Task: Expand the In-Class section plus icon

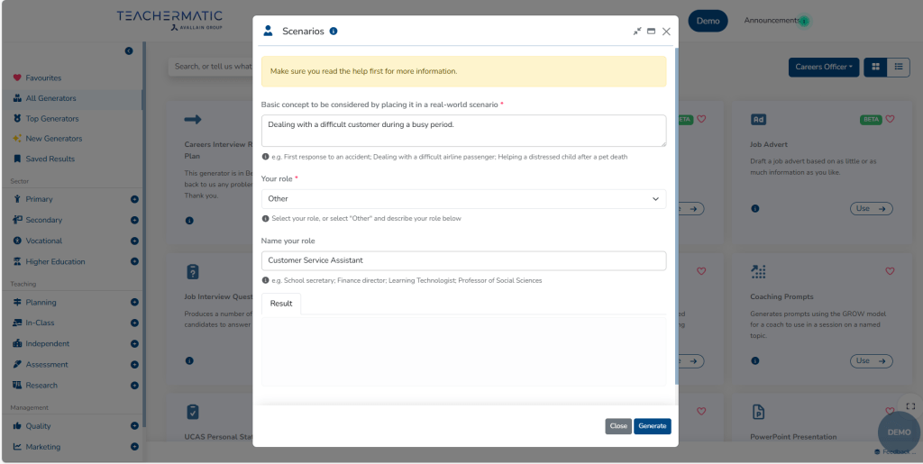Action: click(x=134, y=323)
